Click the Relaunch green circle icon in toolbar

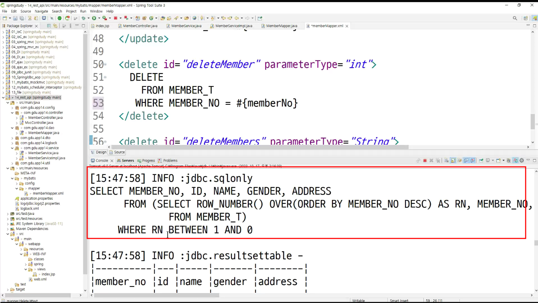pos(60,18)
